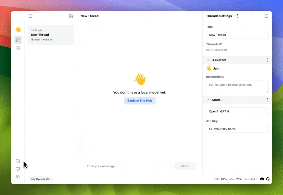Screen dimensions: 283x195
Task: Open Jan's GitHub from the status bar
Action: 268,179
